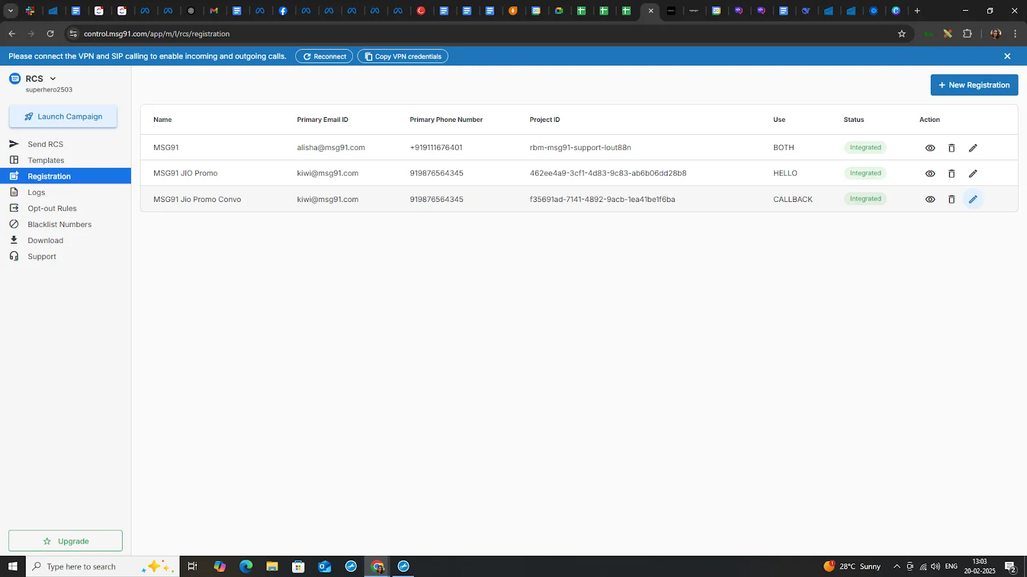Image resolution: width=1027 pixels, height=577 pixels.
Task: Select Registration in the sidebar
Action: point(65,176)
